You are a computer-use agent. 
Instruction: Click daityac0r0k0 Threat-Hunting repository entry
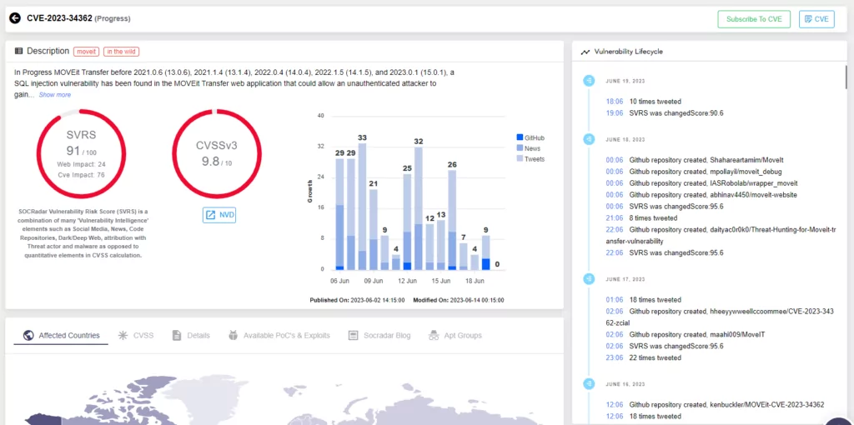pyautogui.click(x=722, y=235)
